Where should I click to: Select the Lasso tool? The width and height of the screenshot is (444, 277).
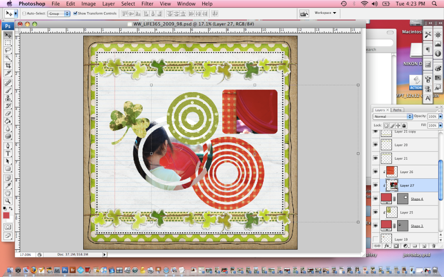(x=8, y=51)
